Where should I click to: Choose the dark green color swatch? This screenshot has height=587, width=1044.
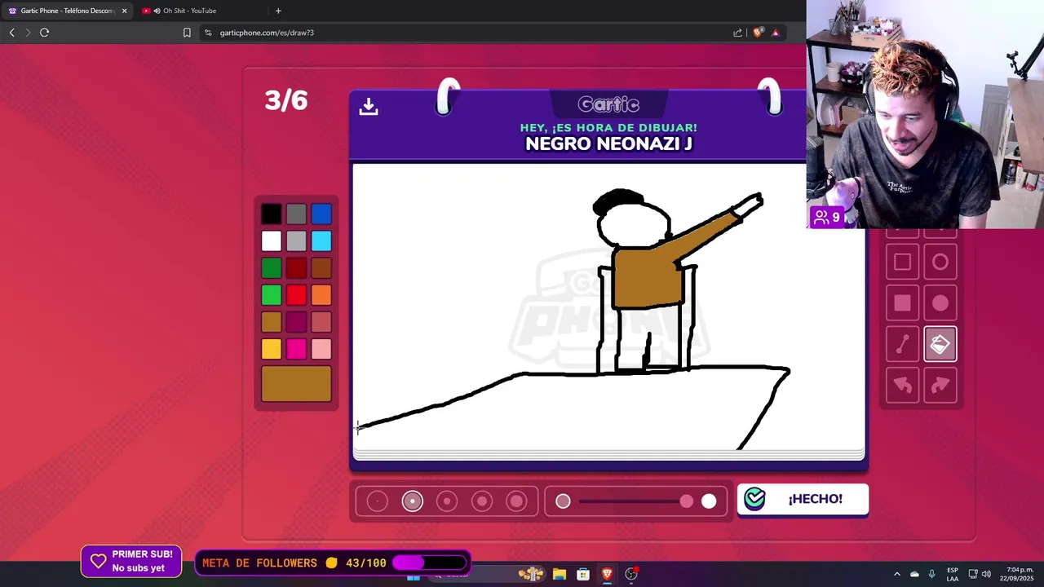[272, 268]
